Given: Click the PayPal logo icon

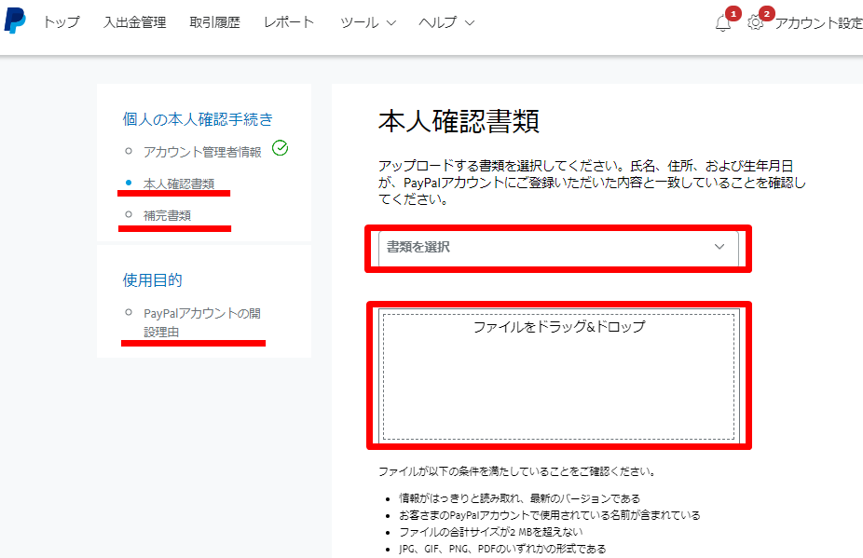Looking at the screenshot, I should [x=15, y=20].
